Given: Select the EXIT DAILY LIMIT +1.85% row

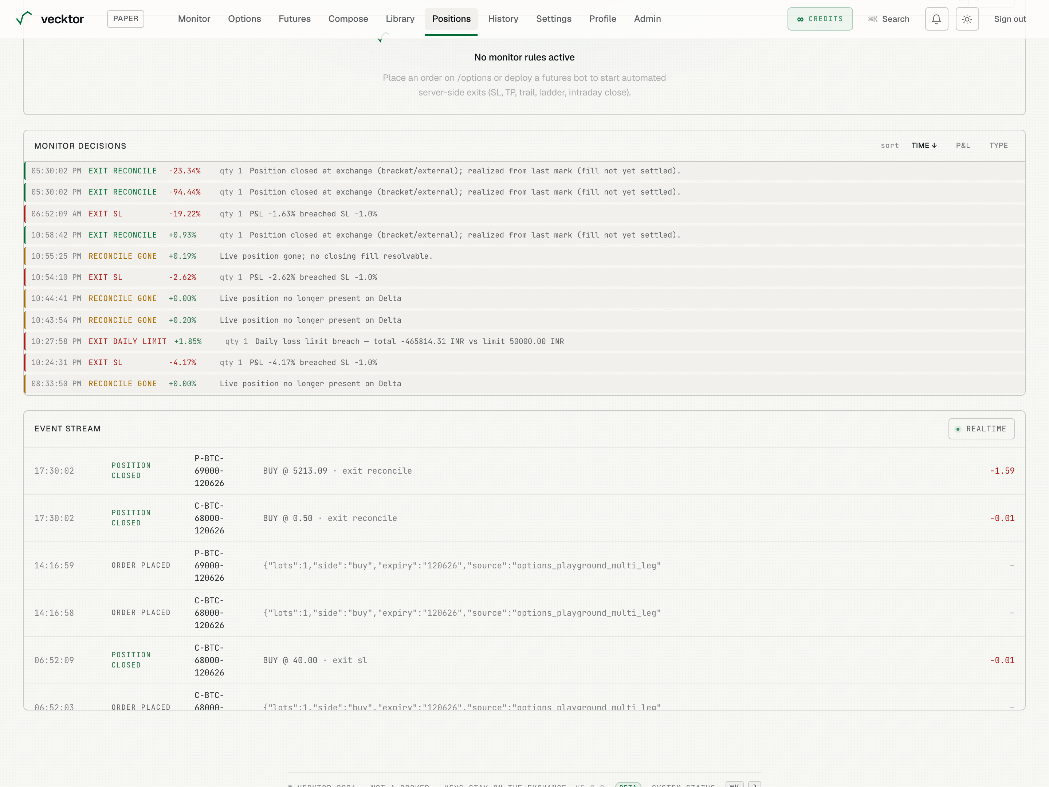Looking at the screenshot, I should pyautogui.click(x=524, y=341).
